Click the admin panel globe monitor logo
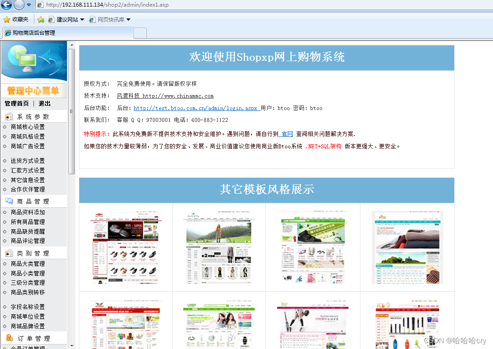This screenshot has height=349, width=493. 34,61
